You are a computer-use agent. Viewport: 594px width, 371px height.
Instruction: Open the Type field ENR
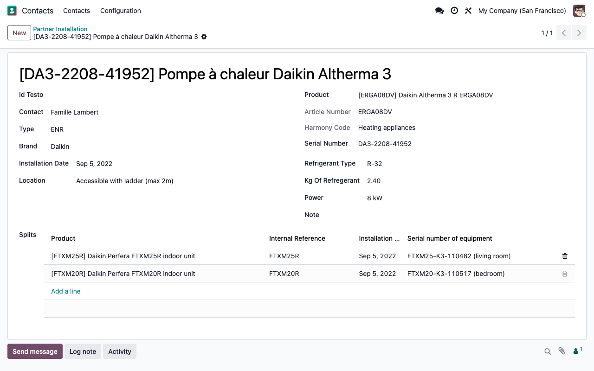170,129
